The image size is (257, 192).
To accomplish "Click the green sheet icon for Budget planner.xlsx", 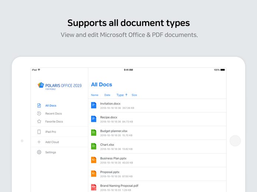I will [94, 133].
